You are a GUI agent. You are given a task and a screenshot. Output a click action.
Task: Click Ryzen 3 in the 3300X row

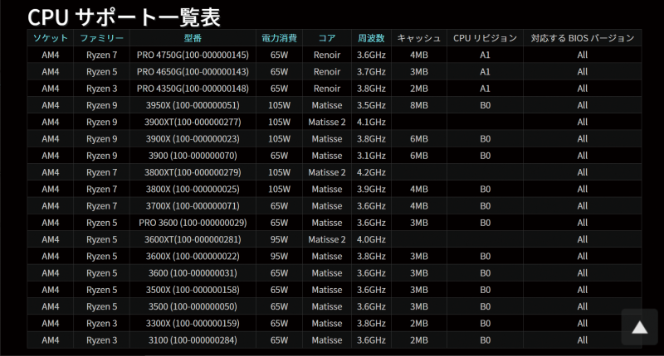[101, 324]
